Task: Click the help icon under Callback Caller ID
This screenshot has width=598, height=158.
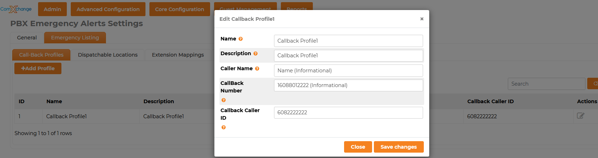Action: click(x=223, y=128)
